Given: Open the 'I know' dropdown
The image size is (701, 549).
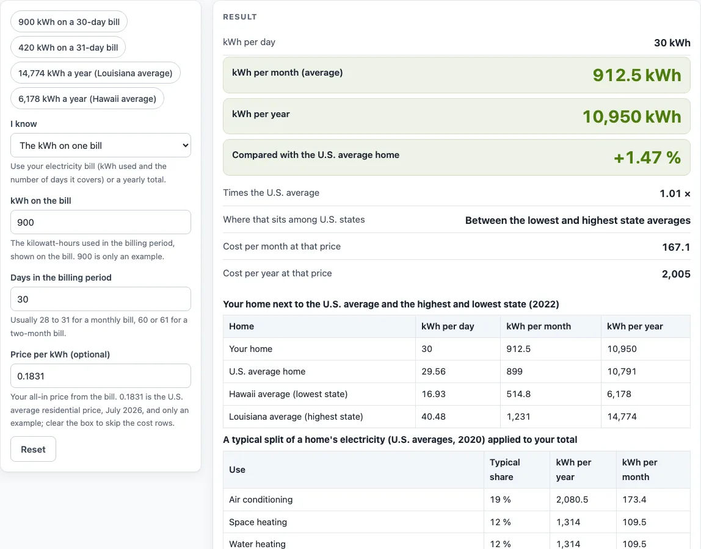Looking at the screenshot, I should [101, 145].
